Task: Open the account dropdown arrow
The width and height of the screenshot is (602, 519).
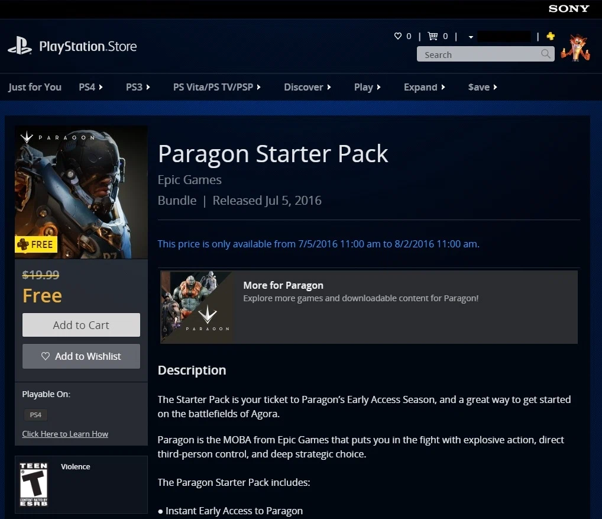Action: tap(471, 37)
